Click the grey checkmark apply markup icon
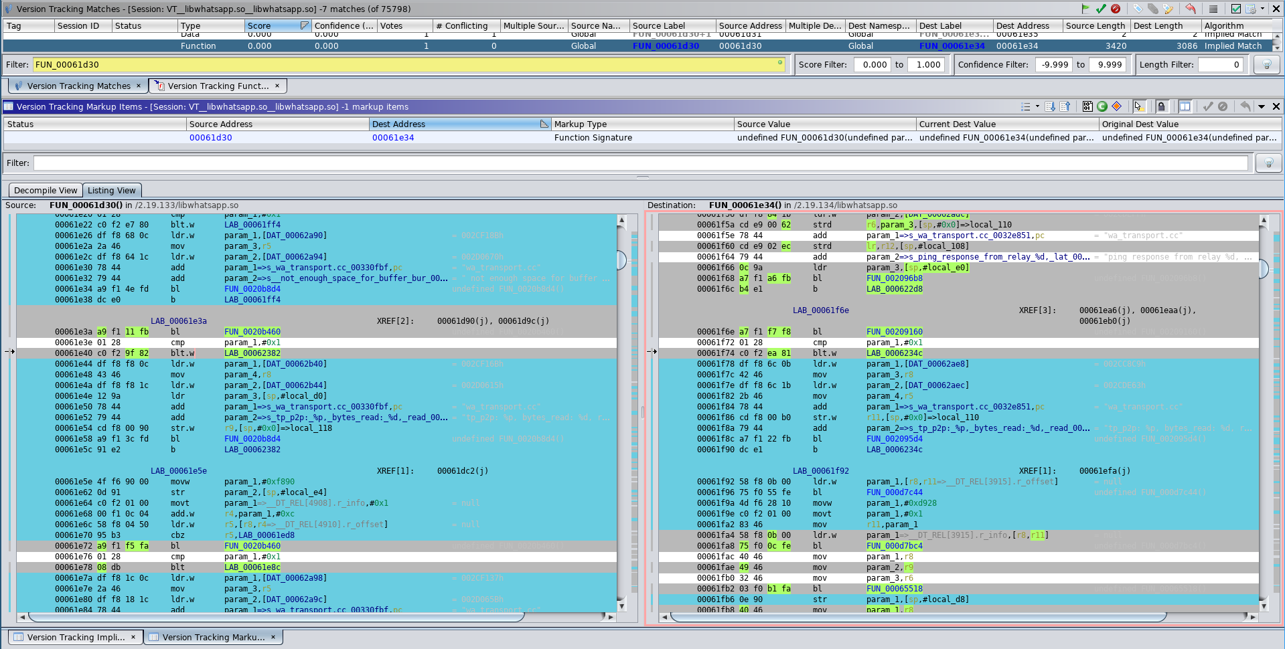The width and height of the screenshot is (1285, 649). pos(1208,106)
